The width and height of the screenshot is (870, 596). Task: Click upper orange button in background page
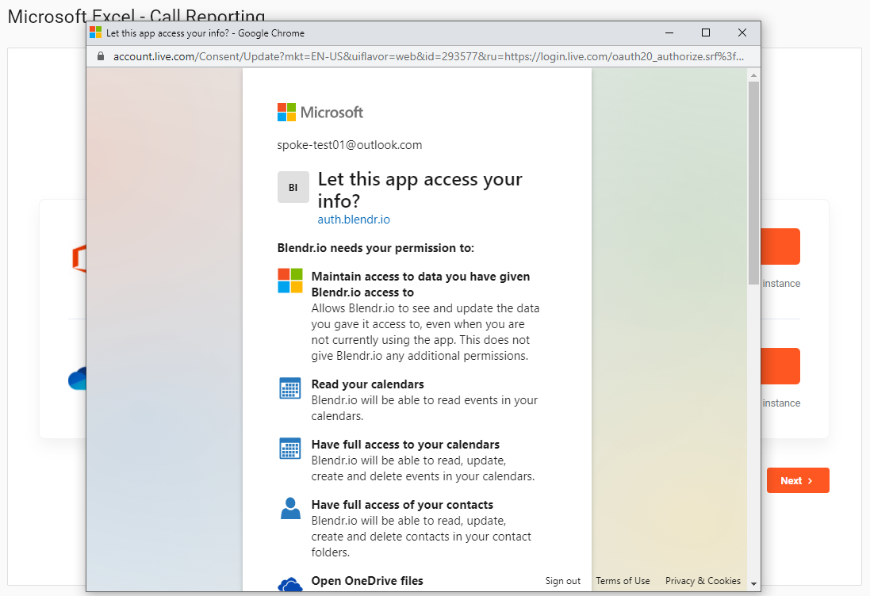tap(780, 246)
